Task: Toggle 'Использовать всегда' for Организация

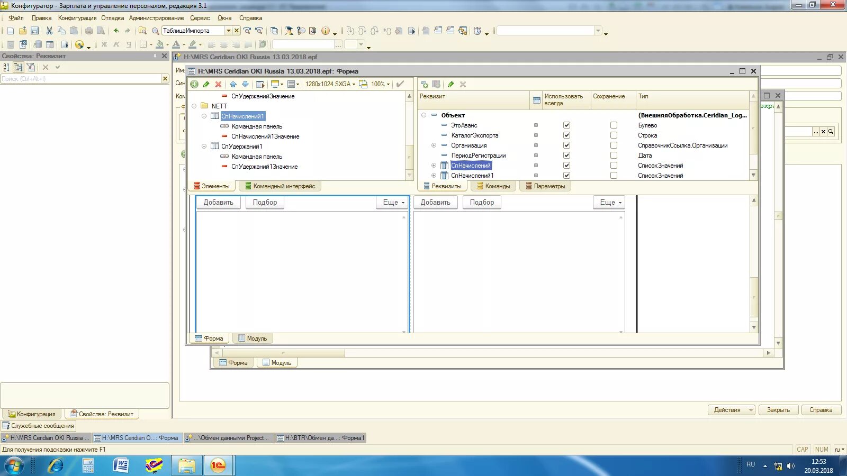Action: click(x=566, y=145)
